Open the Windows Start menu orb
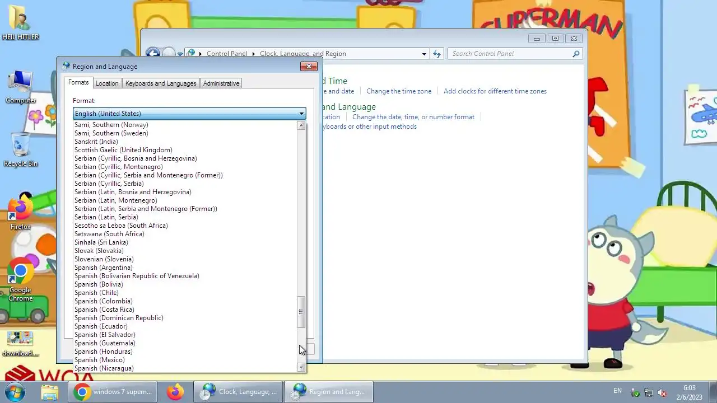The image size is (717, 403). [x=15, y=391]
